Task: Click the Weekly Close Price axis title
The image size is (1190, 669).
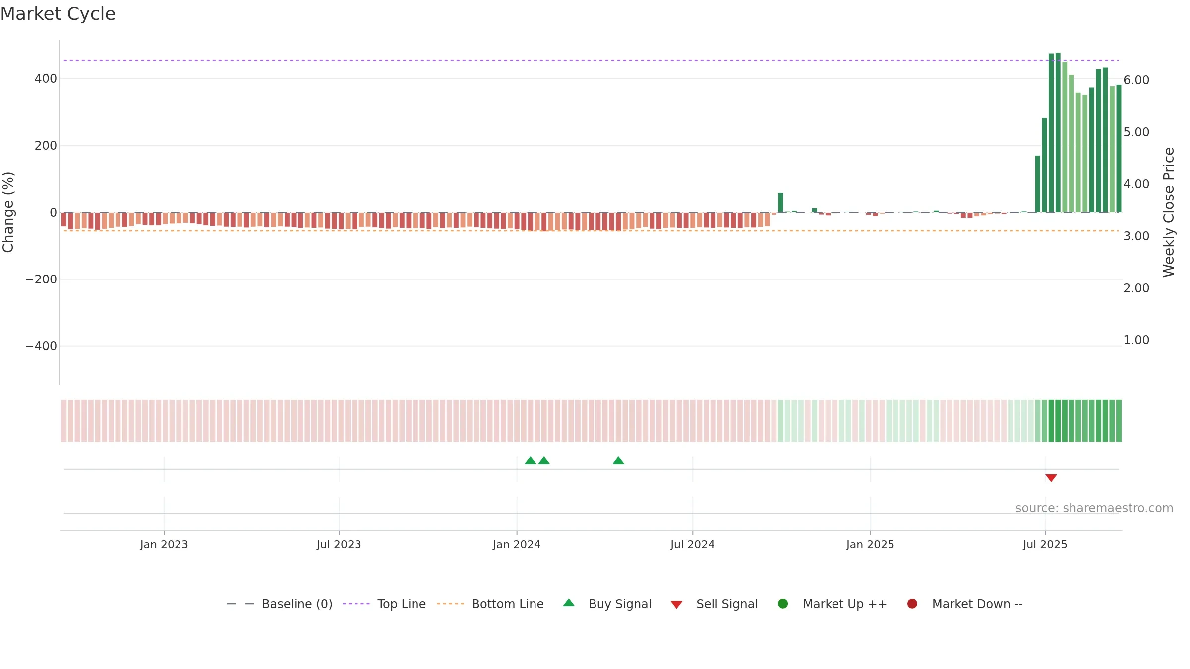Action: 1169,212
